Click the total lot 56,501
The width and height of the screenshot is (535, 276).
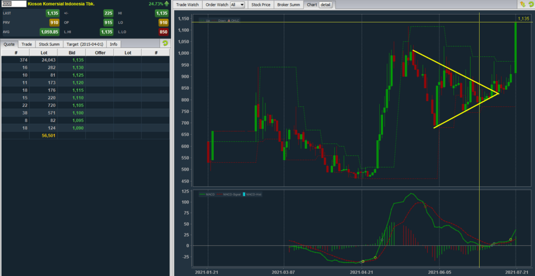[x=49, y=135]
